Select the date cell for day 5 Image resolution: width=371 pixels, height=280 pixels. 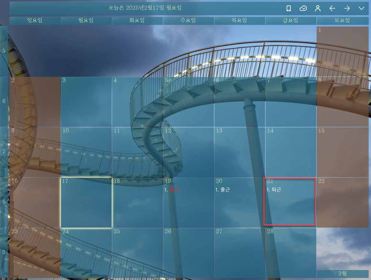point(188,102)
